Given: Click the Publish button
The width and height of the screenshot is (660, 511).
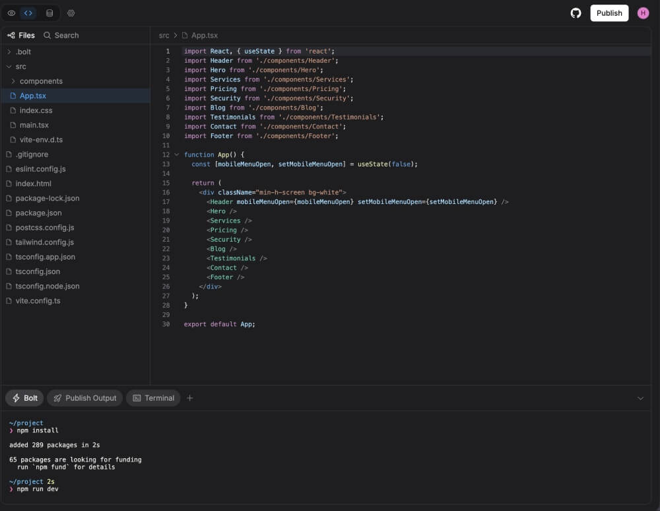Looking at the screenshot, I should point(609,13).
